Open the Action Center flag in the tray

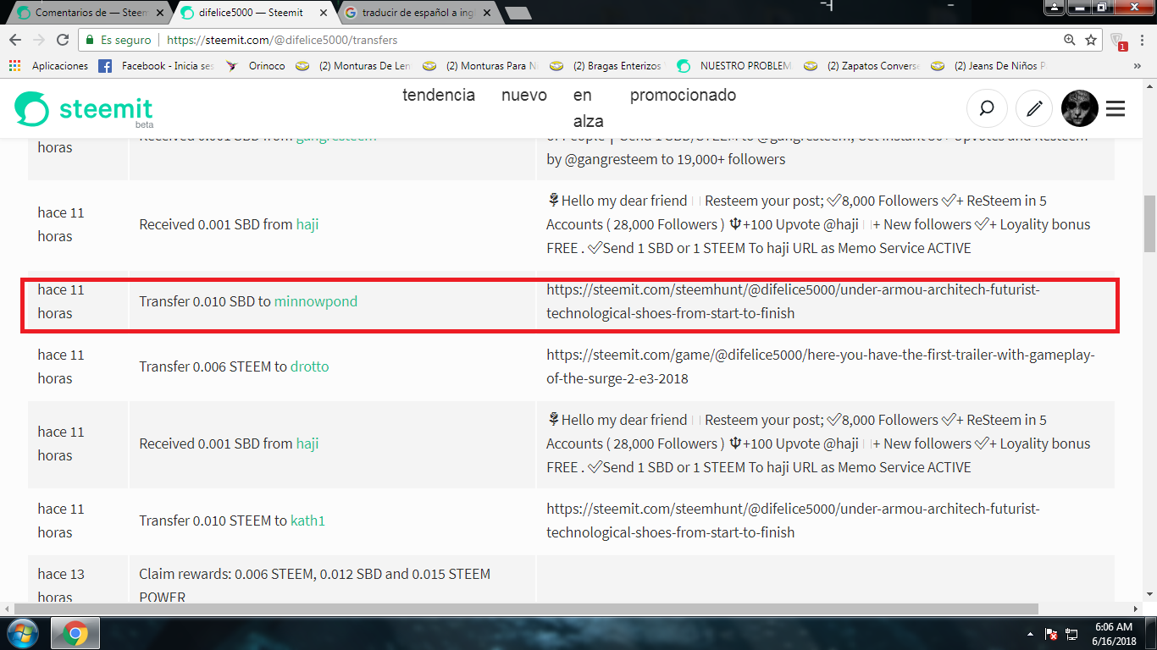tap(1051, 634)
